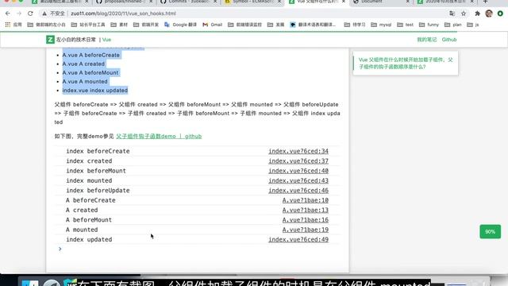Image resolution: width=508 pixels, height=286 pixels.
Task: Click the Vue category link in header
Action: pos(106,40)
